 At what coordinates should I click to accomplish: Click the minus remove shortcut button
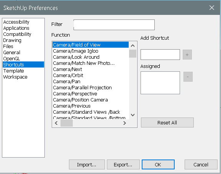[188, 77]
